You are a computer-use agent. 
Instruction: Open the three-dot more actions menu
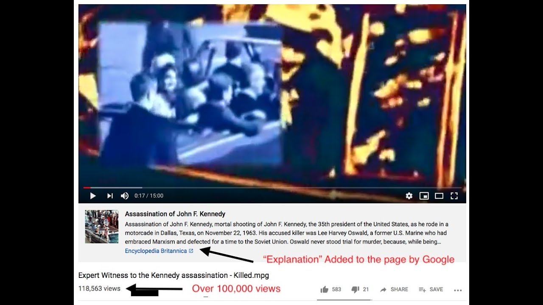point(458,290)
